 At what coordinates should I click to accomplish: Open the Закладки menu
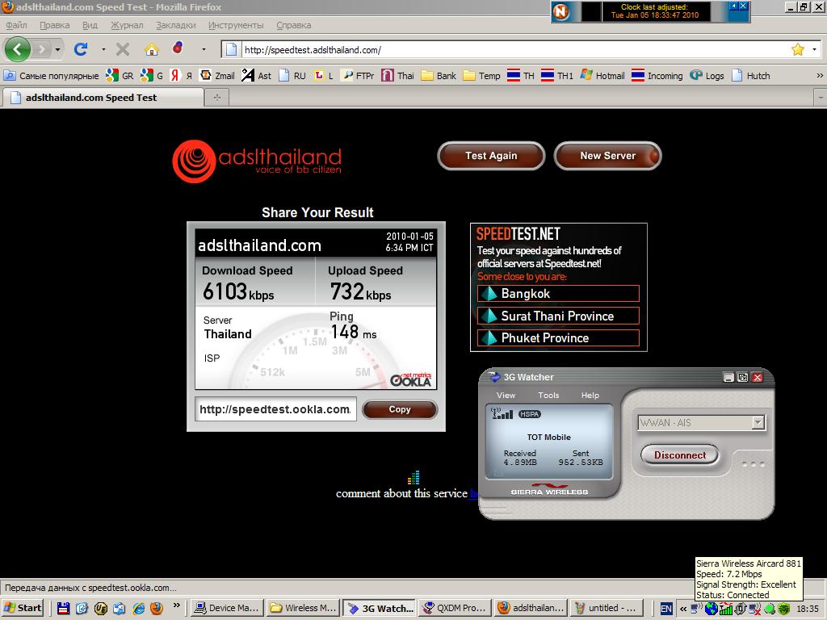point(175,25)
